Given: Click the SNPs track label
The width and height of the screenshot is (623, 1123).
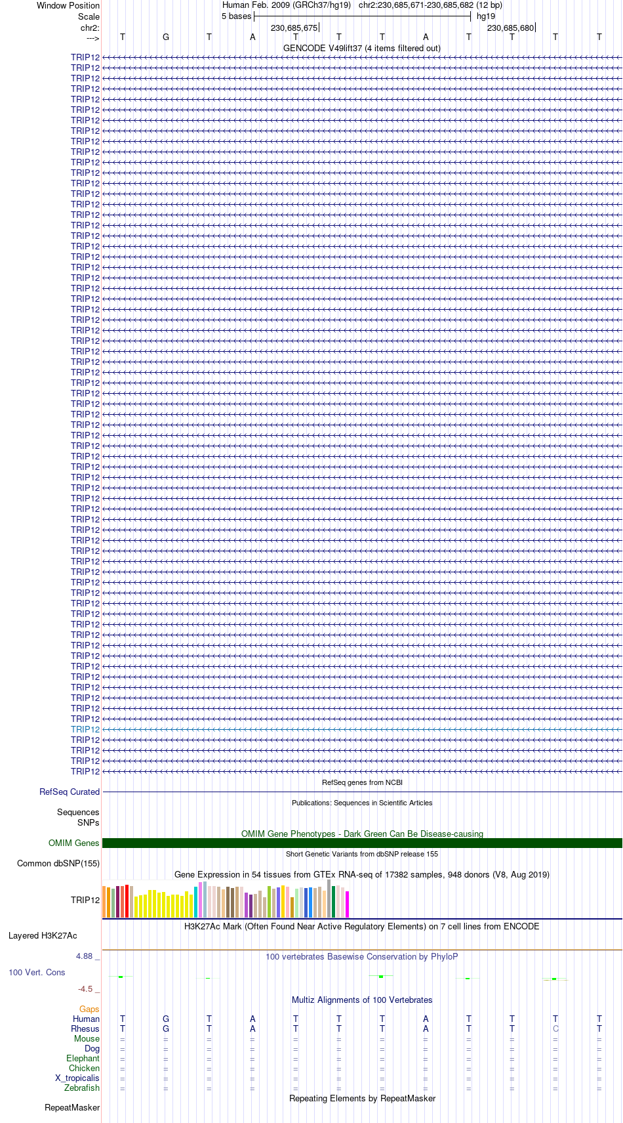Looking at the screenshot, I should pyautogui.click(x=89, y=822).
